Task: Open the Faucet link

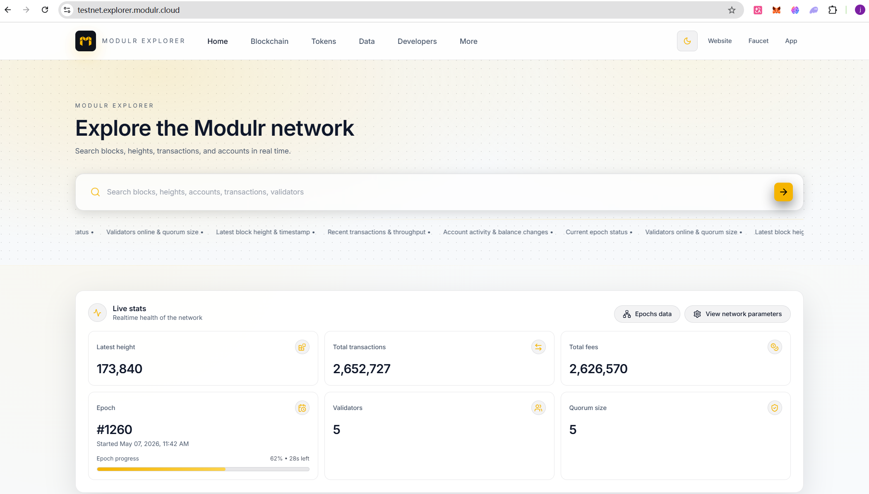Action: (758, 41)
